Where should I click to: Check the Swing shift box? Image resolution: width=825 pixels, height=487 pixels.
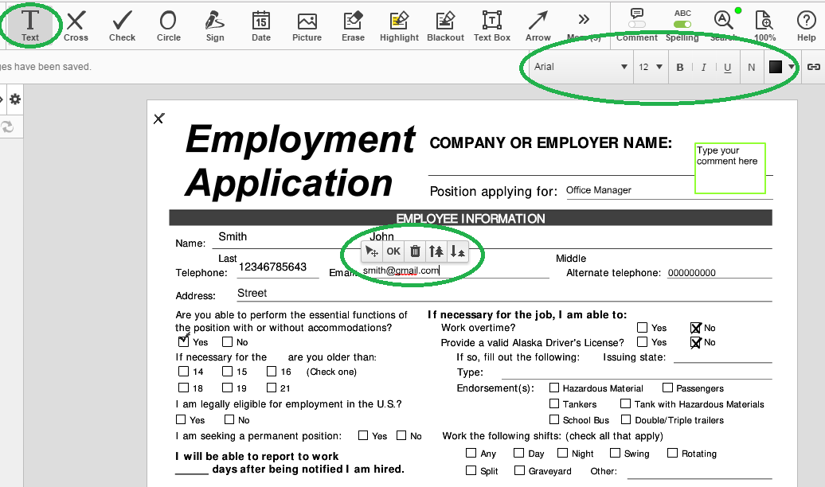coord(615,453)
